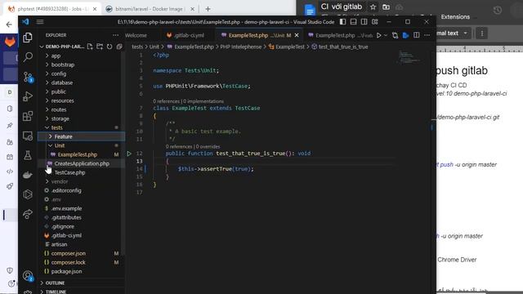Open the Explorer view in activity bar
The height and width of the screenshot is (294, 523).
tap(28, 38)
